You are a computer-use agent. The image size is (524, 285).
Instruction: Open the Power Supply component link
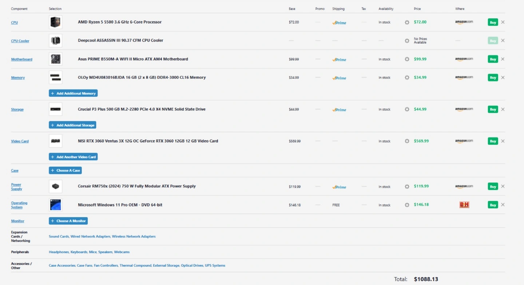pos(16,187)
